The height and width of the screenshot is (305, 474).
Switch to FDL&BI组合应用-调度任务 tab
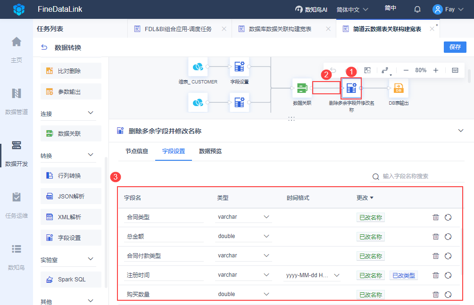click(x=178, y=29)
